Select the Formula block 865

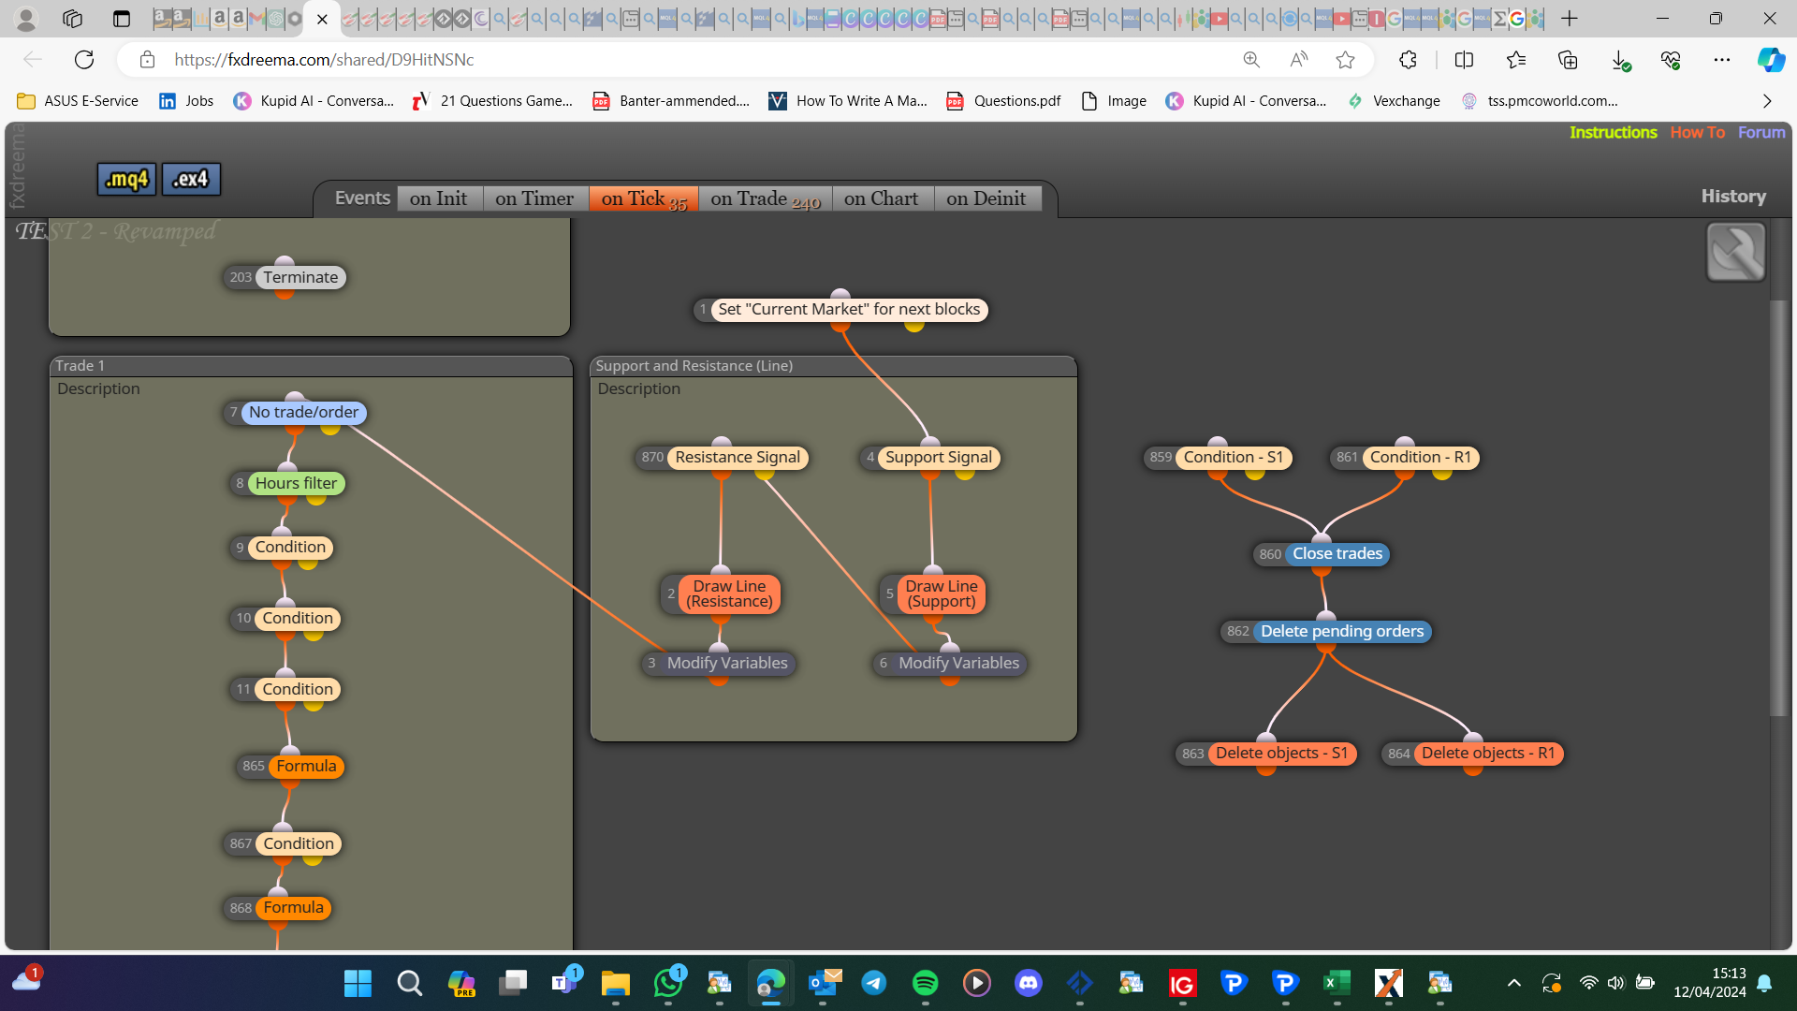pos(290,767)
